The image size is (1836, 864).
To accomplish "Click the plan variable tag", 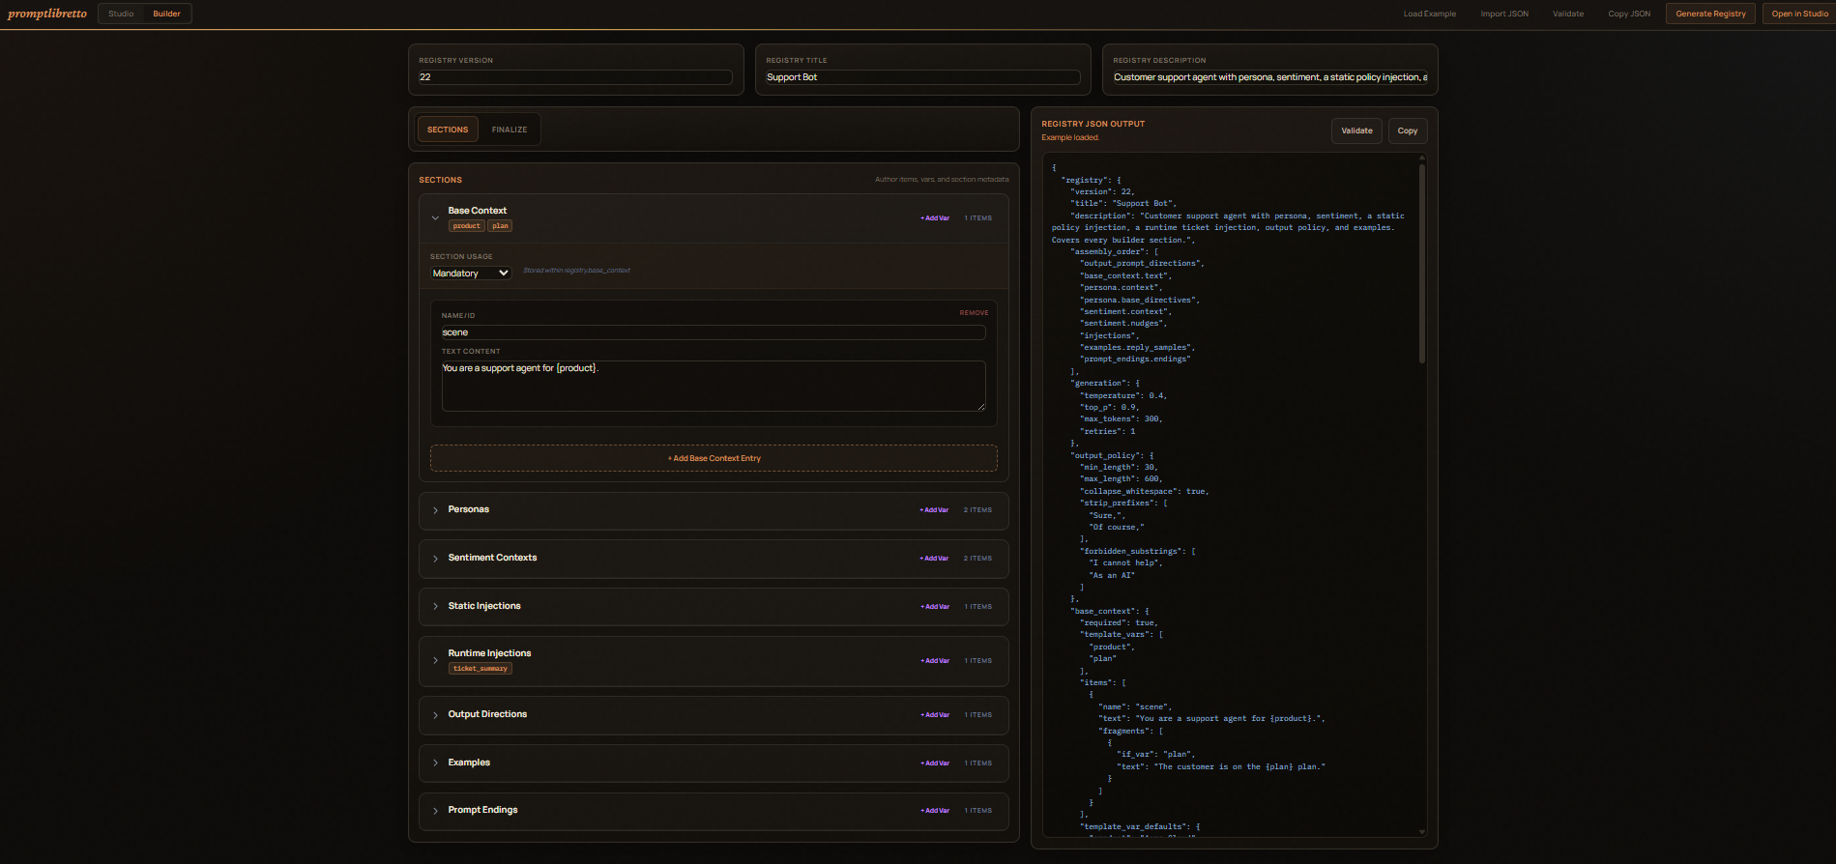I will click(500, 226).
